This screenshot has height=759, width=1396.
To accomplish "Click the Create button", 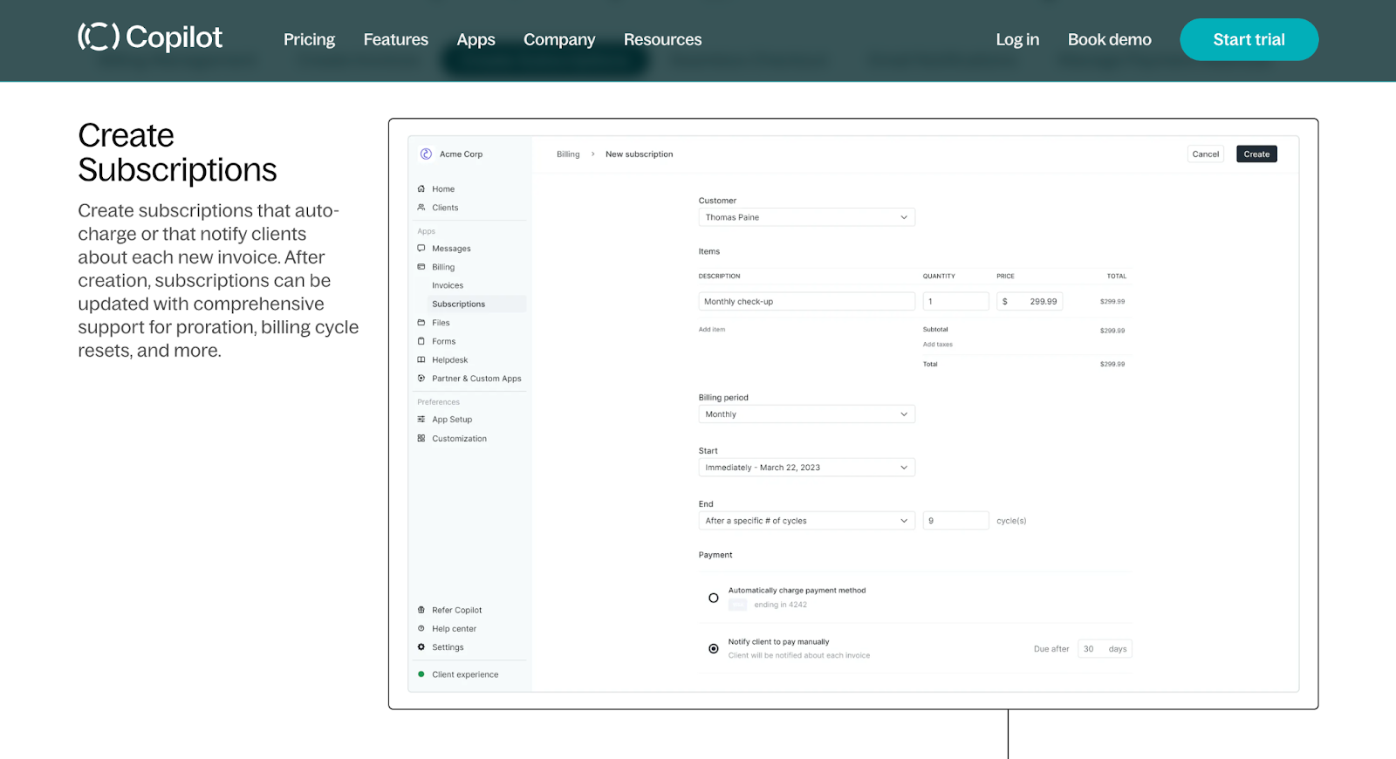I will click(x=1256, y=154).
